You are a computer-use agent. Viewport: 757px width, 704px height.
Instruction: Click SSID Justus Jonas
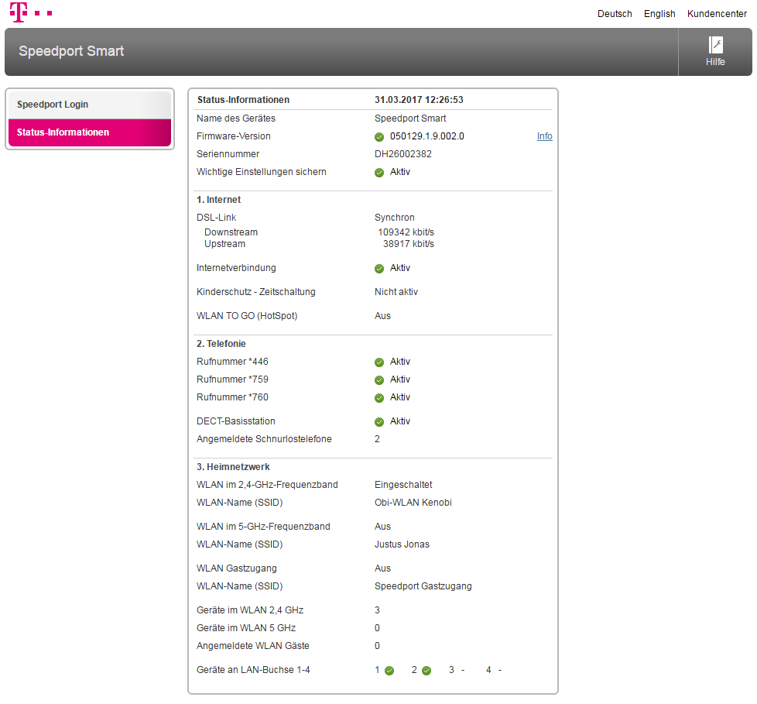coord(402,544)
